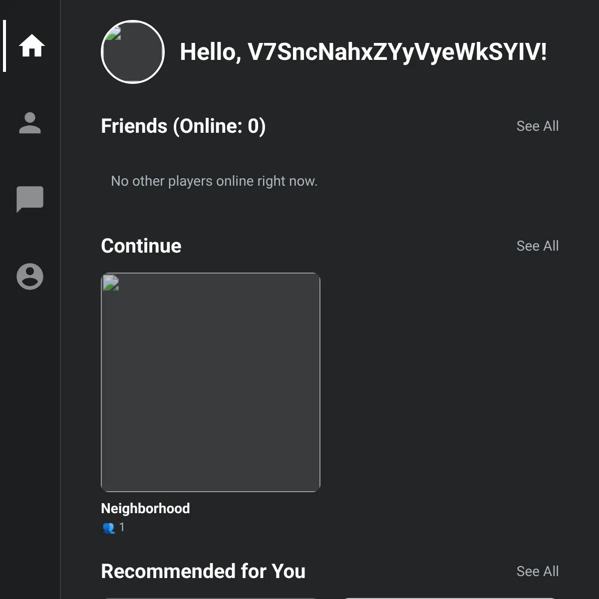Click the circular profile avatar beside the greeting

[x=133, y=52]
